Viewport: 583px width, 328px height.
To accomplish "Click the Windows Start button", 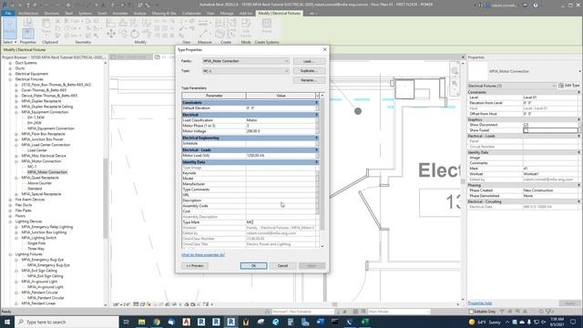I will [x=7, y=322].
